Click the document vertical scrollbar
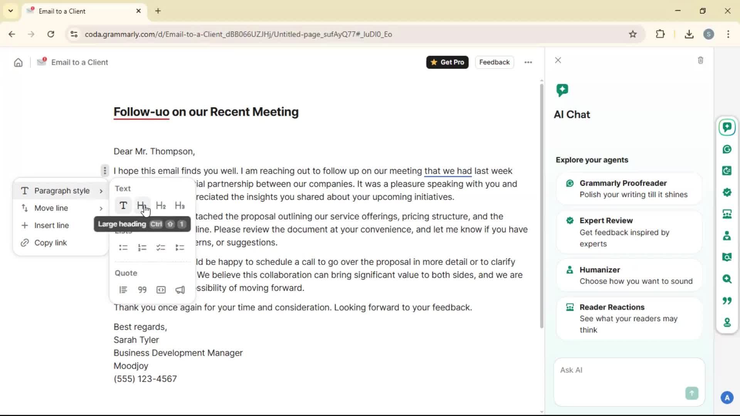 542,204
